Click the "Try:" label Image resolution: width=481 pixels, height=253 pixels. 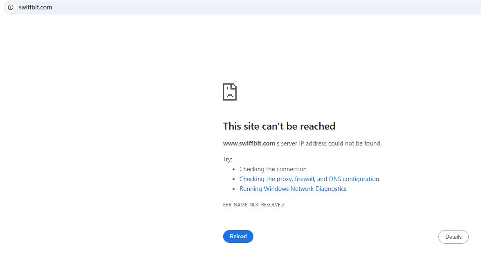(228, 159)
